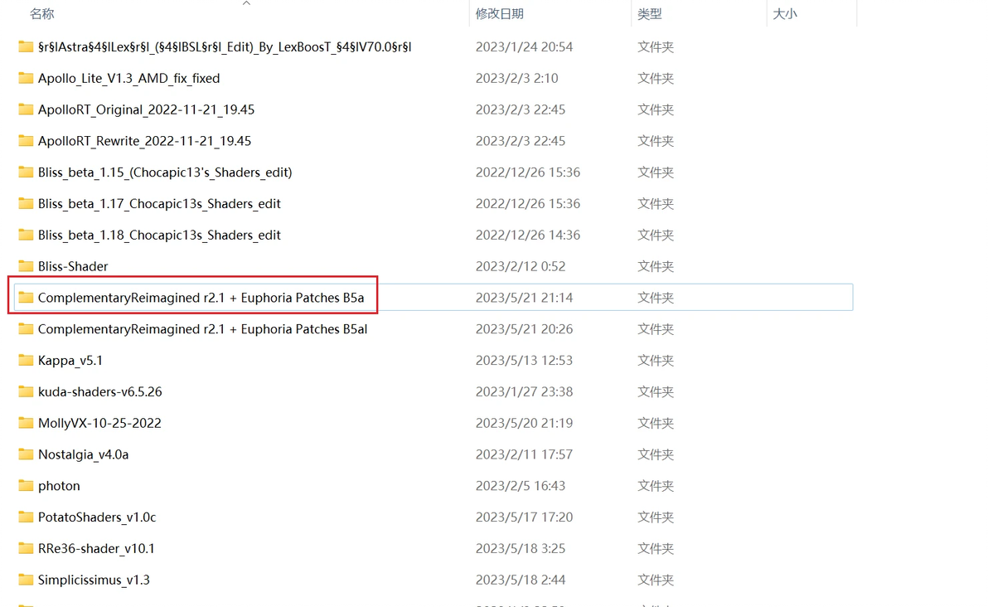Click the date 2023/5/20 21:19
The image size is (988, 607).
[524, 423]
